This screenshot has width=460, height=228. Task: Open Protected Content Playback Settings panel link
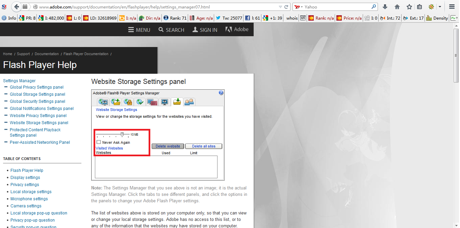click(35, 132)
